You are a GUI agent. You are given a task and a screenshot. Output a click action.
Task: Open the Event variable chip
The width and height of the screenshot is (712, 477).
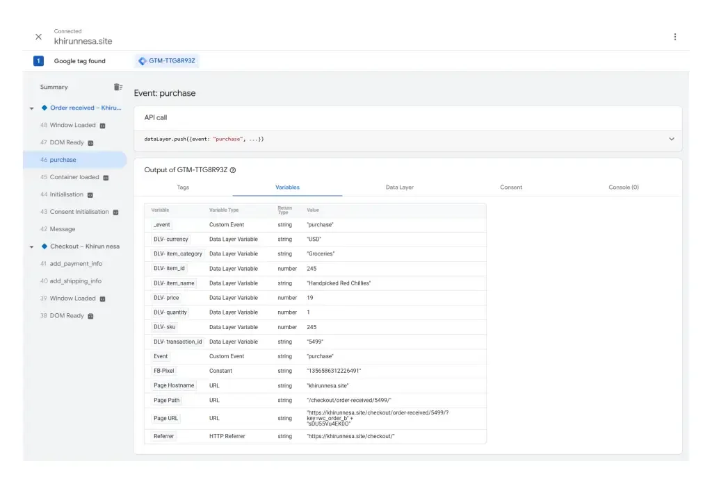(161, 356)
